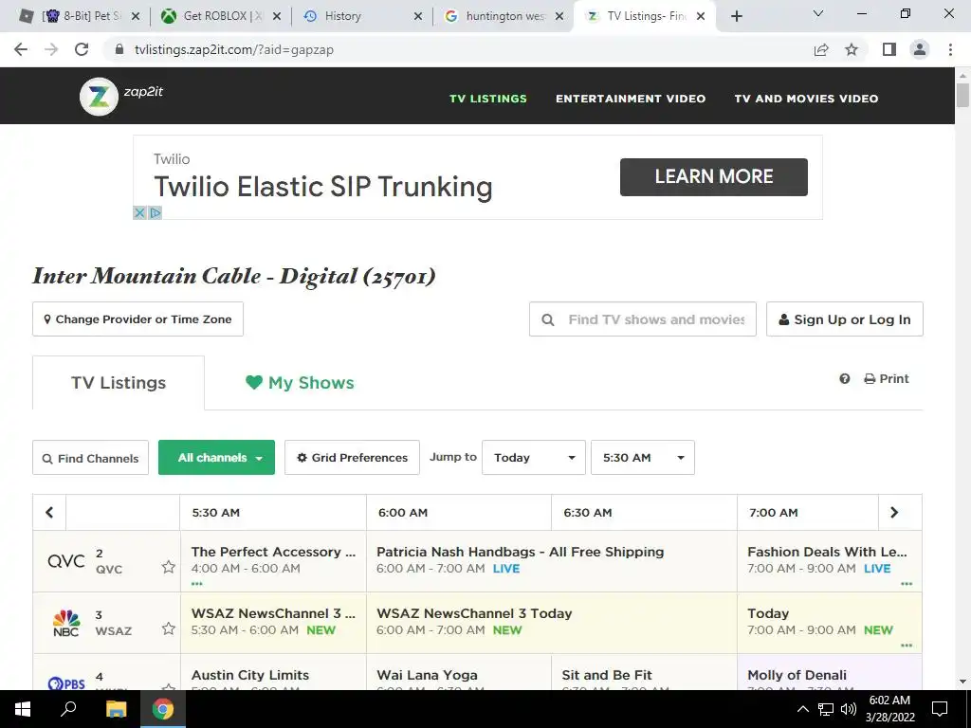Reload the page with refresh icon

click(82, 49)
